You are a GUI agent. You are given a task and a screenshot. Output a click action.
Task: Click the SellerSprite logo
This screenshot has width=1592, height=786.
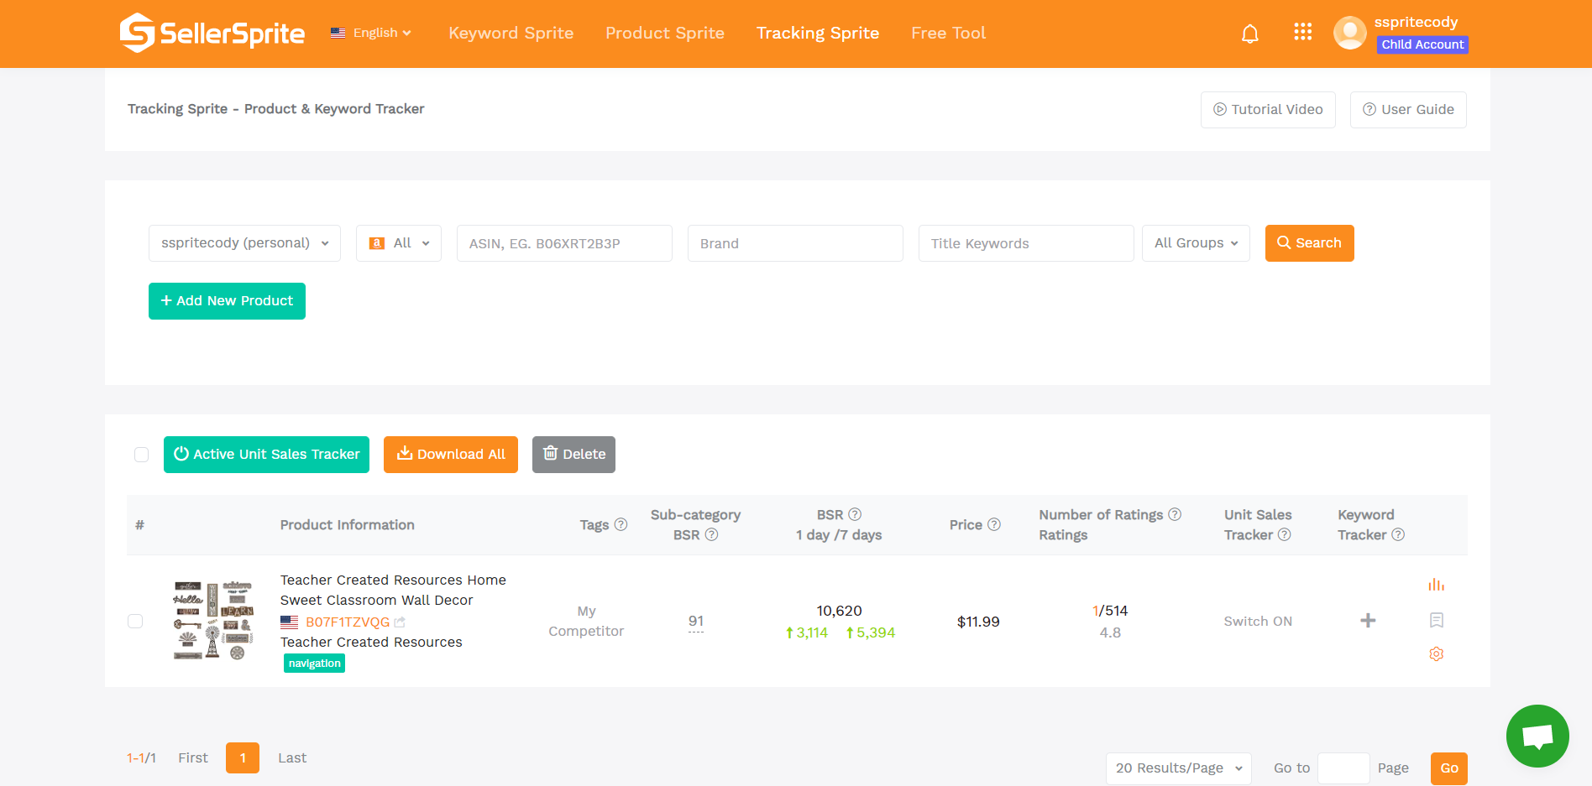[212, 33]
